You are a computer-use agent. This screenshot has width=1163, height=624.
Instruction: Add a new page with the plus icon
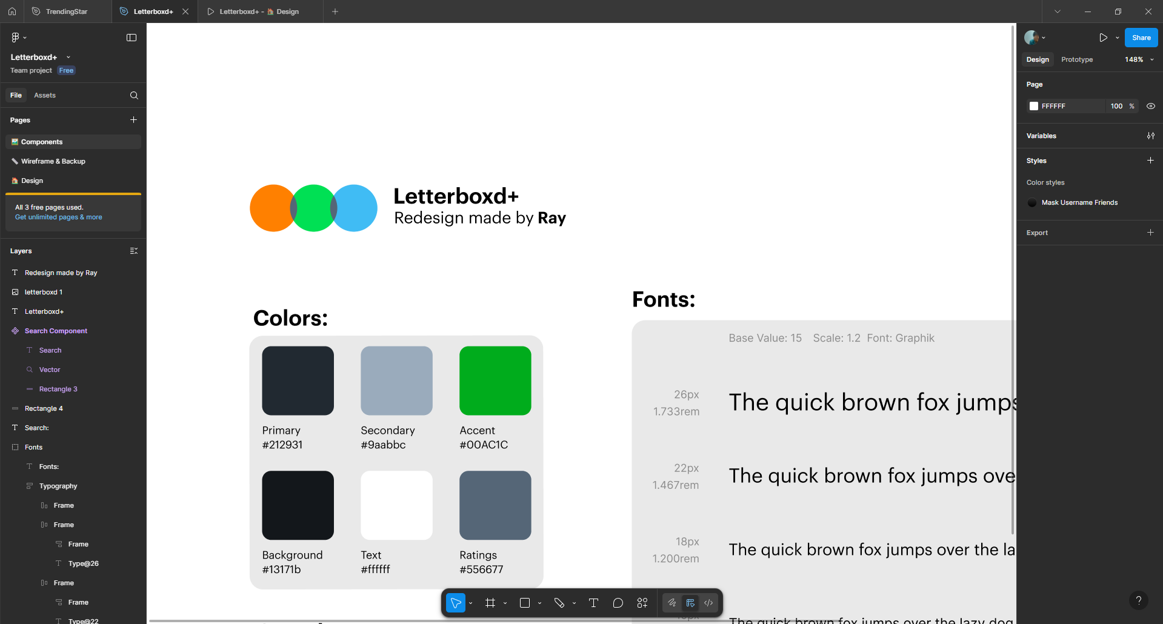(133, 120)
